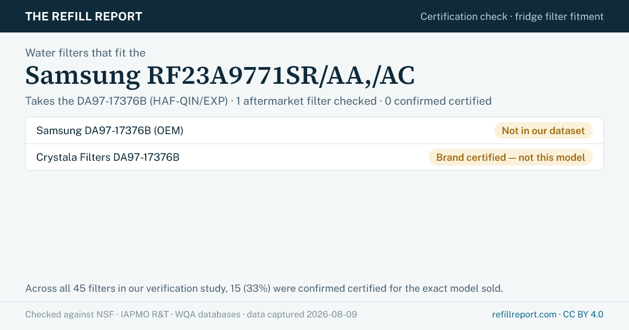Image resolution: width=629 pixels, height=330 pixels.
Task: Click 'Brand certified — not this model' badge
Action: click(511, 157)
